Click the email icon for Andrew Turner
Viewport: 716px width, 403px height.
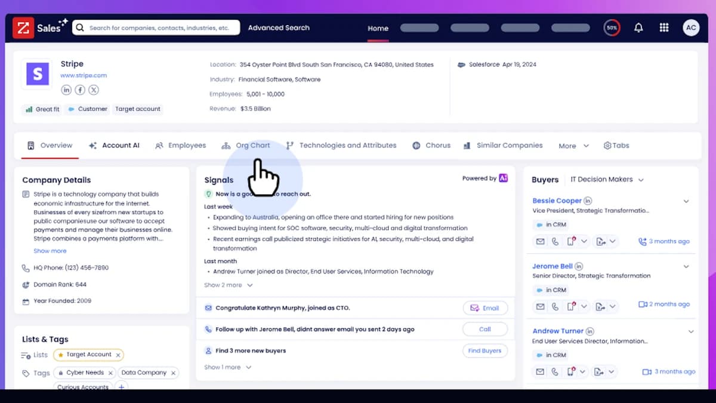pyautogui.click(x=540, y=371)
